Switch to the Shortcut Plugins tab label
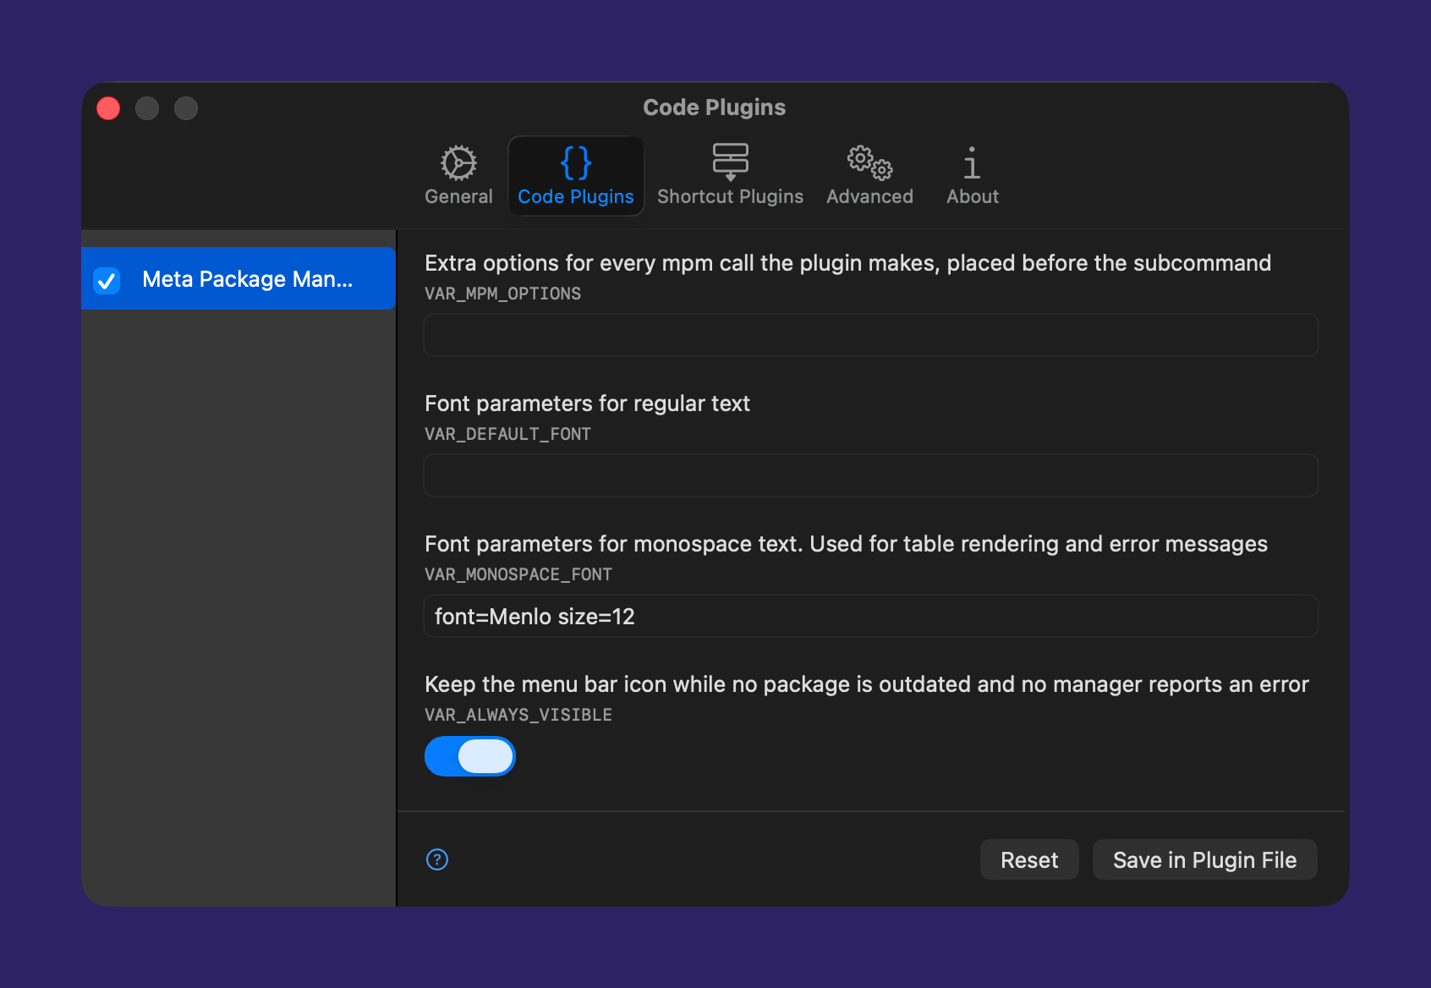The height and width of the screenshot is (988, 1431). (730, 196)
